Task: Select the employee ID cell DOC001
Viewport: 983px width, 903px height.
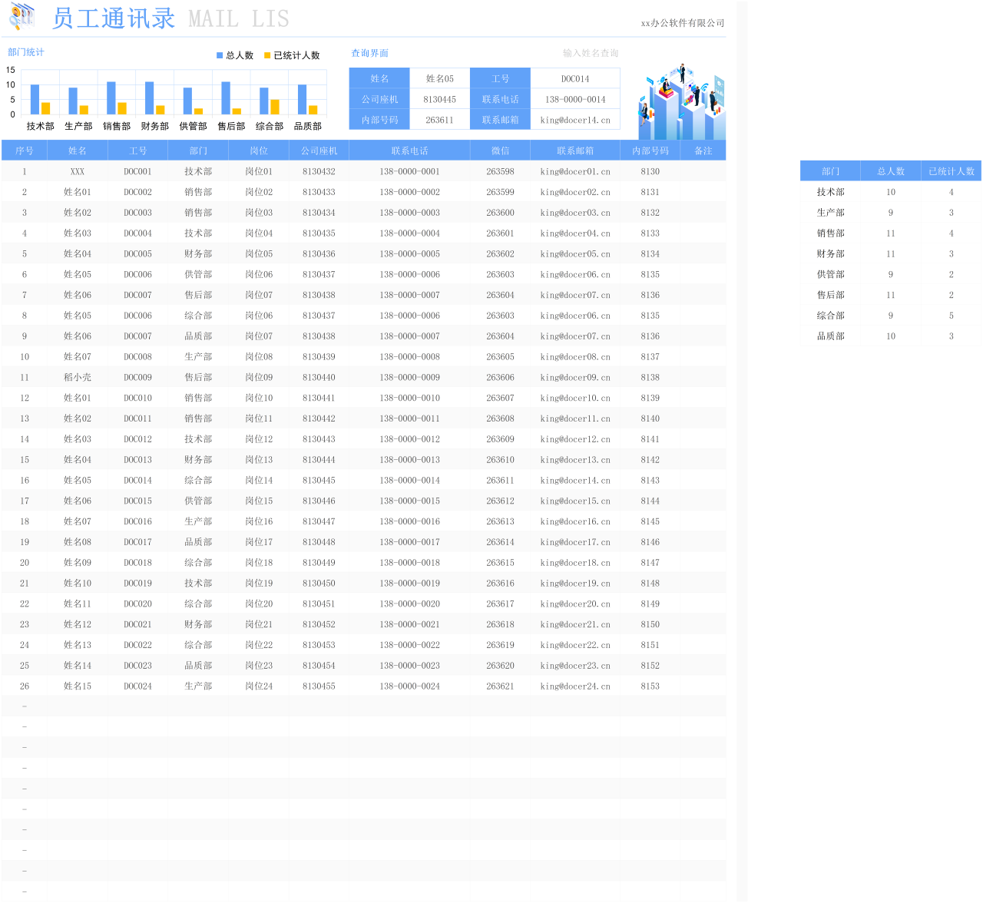Action: (137, 172)
